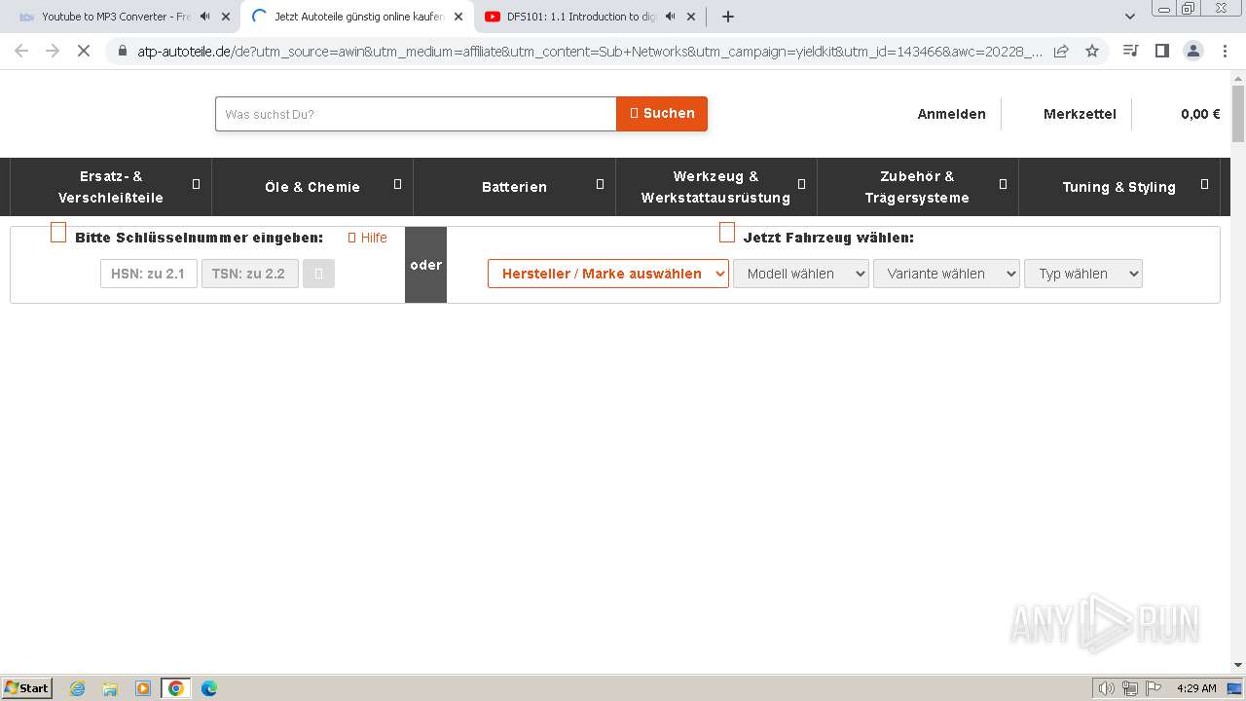Screen dimensions: 1246x701
Task: Open Chrome side panel
Action: 1161,51
